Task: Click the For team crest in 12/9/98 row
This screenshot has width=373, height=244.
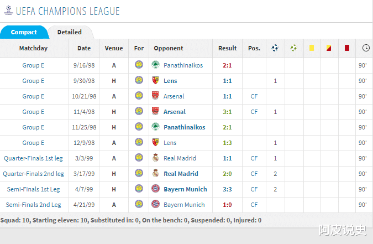Action: pos(139,143)
